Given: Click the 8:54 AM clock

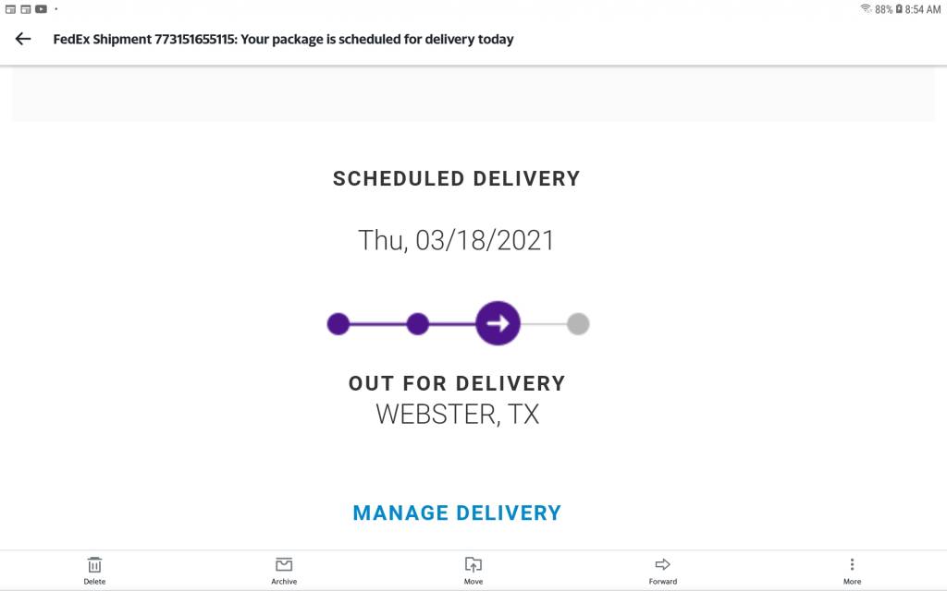Looking at the screenshot, I should (x=923, y=9).
